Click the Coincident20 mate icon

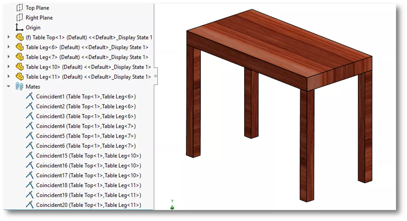click(30, 205)
